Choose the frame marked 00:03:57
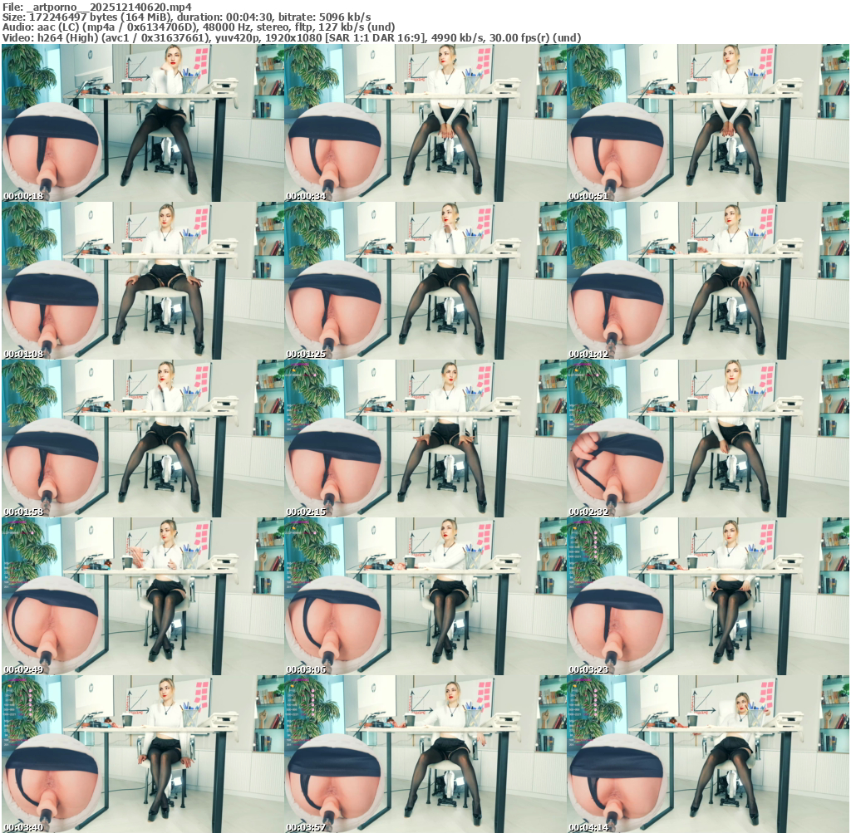 click(425, 754)
